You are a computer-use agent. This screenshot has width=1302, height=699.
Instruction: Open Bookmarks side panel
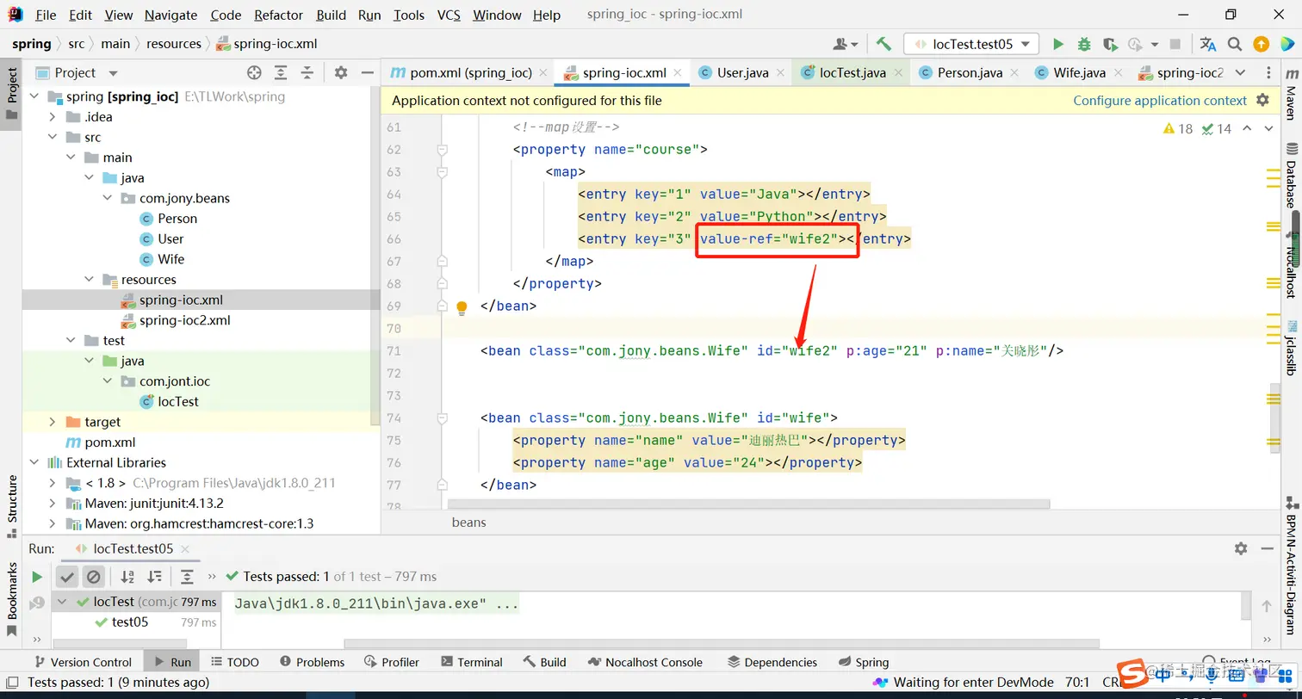click(x=12, y=598)
